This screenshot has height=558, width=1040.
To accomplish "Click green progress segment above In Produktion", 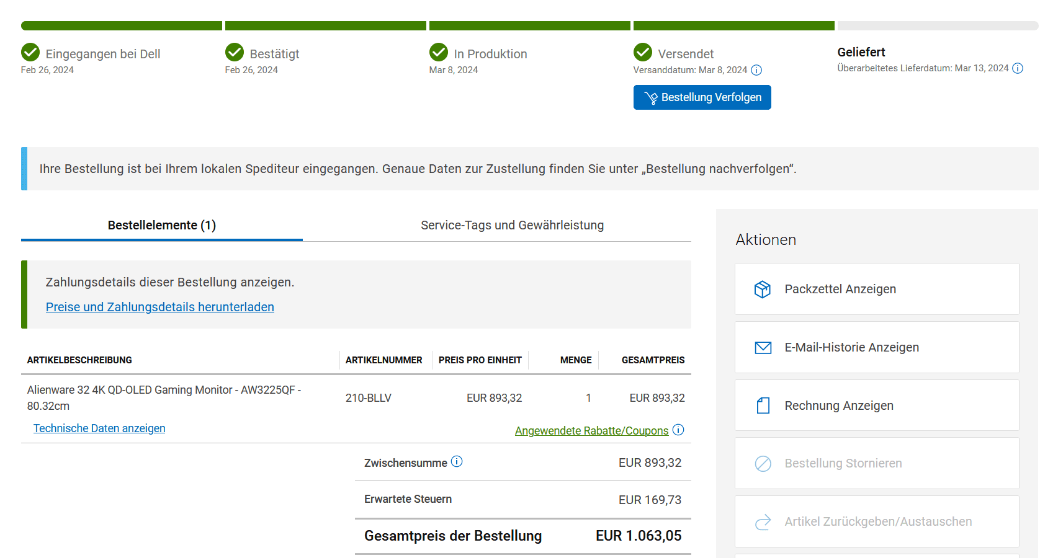I will point(530,26).
